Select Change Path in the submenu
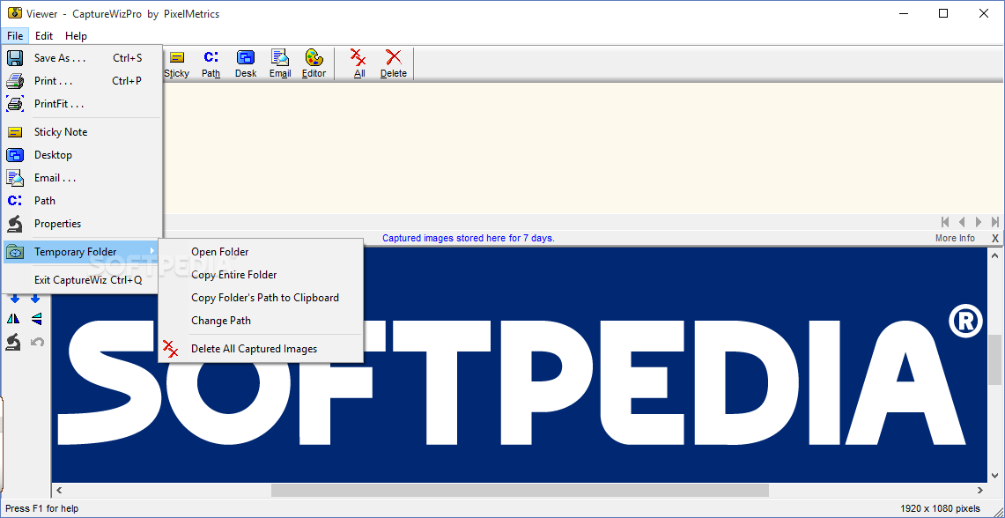1005x518 pixels. [x=261, y=321]
